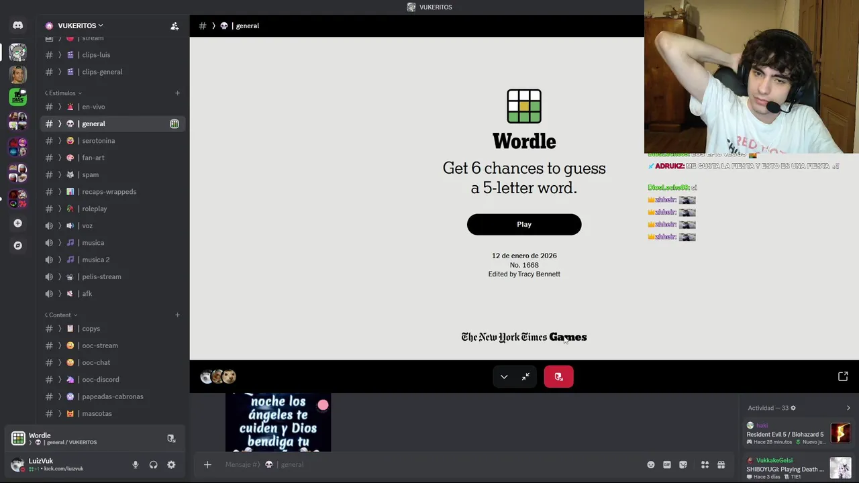Select the cartoon cat server icon
Viewport: 859px width, 483px height.
tap(18, 52)
